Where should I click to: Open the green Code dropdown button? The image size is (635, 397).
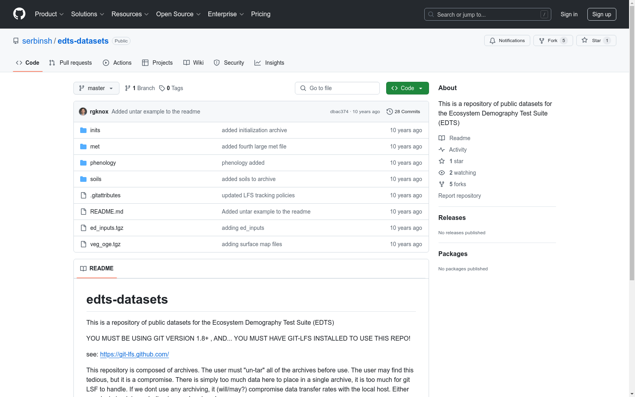(x=407, y=88)
